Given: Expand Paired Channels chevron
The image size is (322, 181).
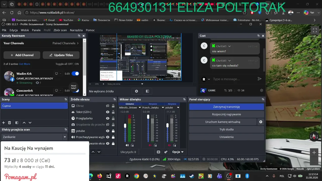Looking at the screenshot, I should [78, 43].
